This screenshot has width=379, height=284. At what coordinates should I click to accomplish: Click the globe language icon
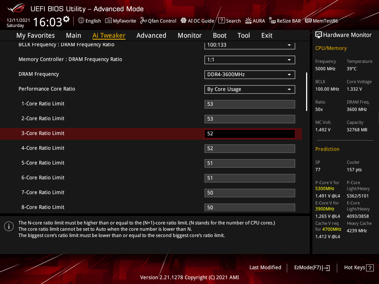(81, 21)
